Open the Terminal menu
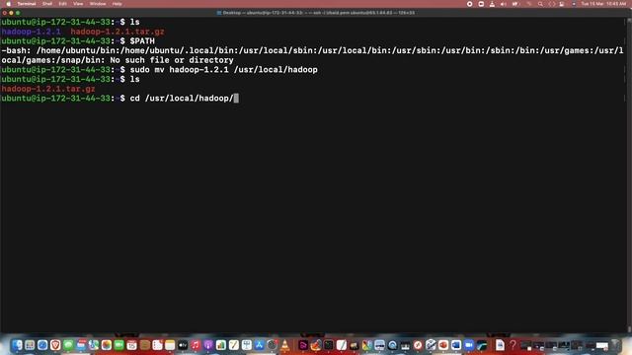 (27, 4)
